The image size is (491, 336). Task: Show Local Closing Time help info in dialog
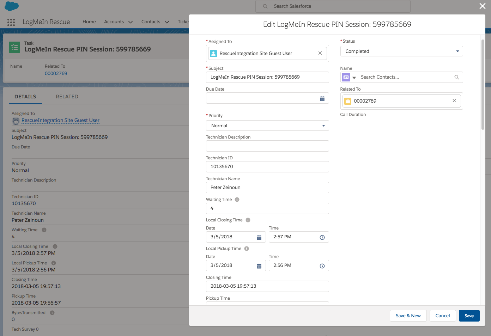248,220
